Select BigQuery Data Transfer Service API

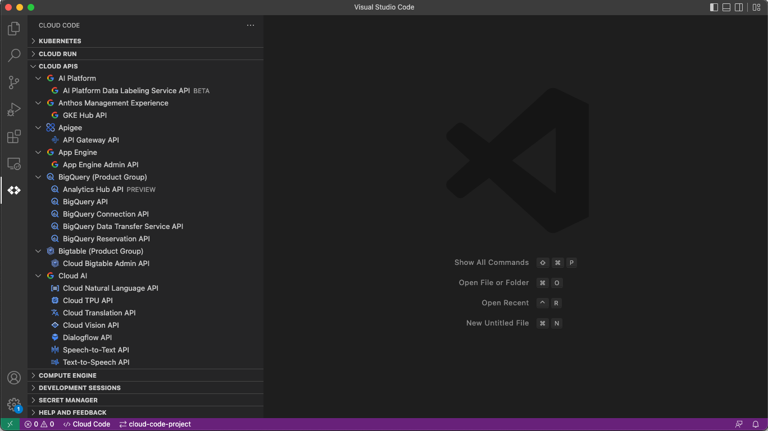point(146,226)
